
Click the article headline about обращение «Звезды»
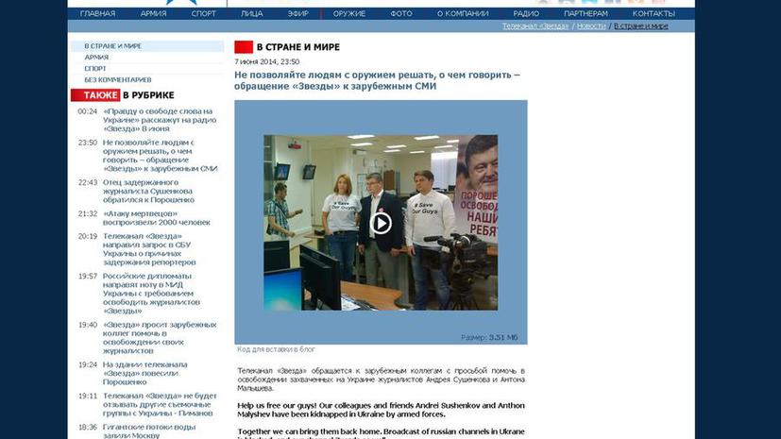pyautogui.click(x=377, y=80)
